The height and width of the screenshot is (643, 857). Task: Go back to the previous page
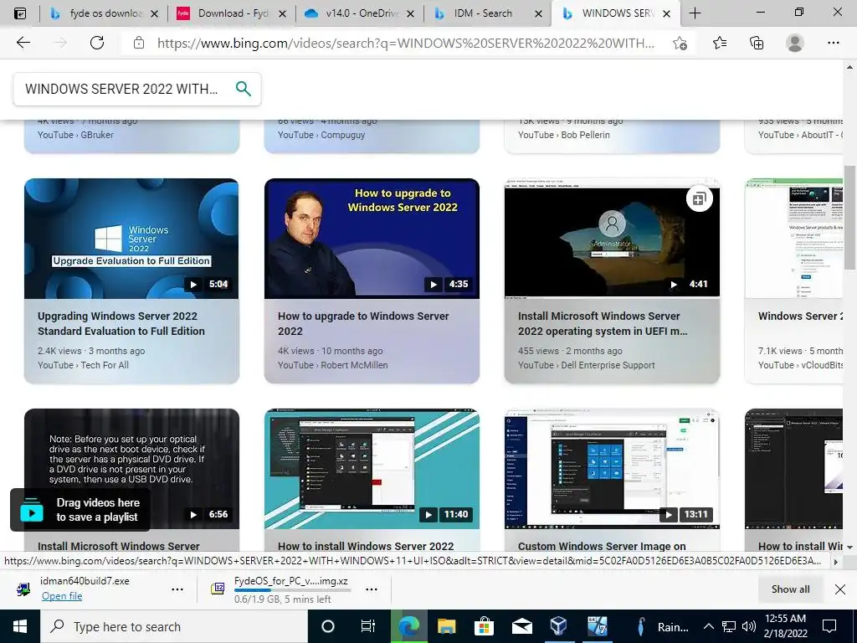tap(23, 43)
